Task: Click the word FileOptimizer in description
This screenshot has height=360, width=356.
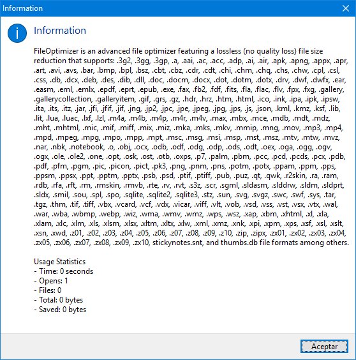Action: tap(57, 51)
